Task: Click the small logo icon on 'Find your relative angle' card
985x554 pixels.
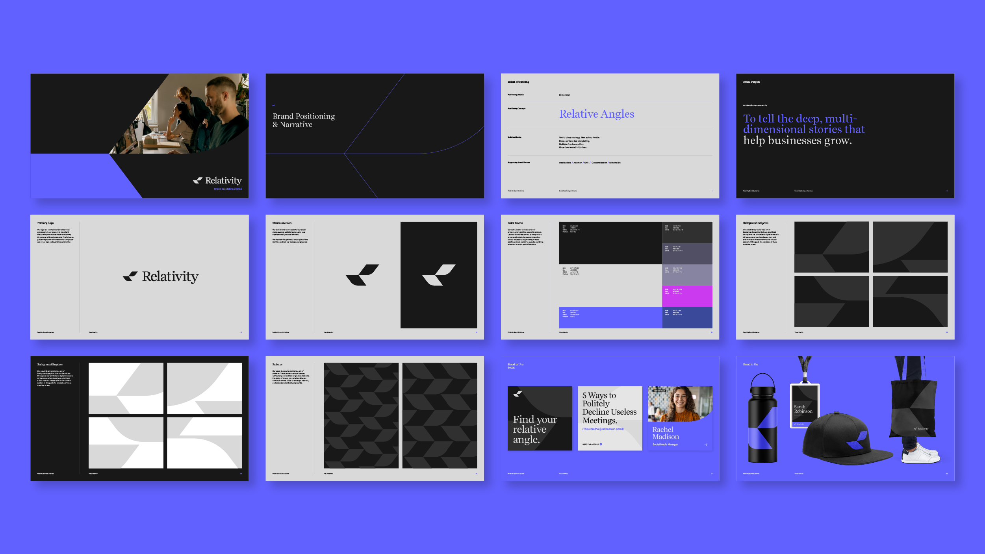Action: point(518,393)
